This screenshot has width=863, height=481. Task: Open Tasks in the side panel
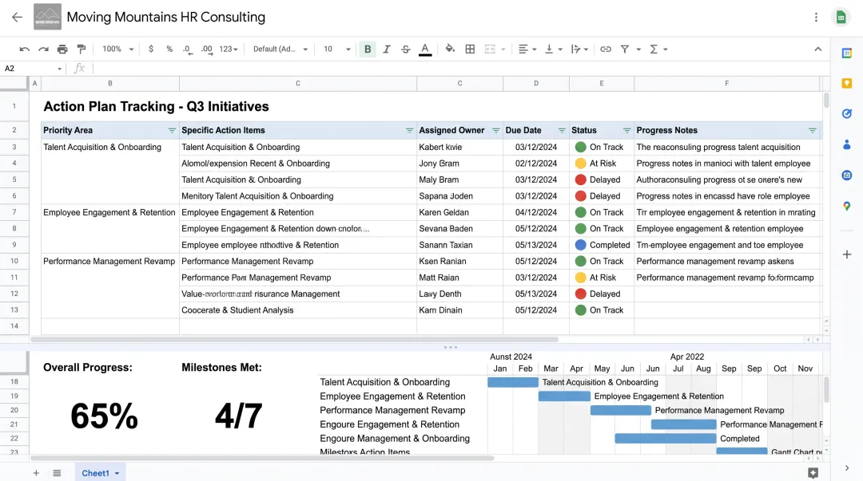[847, 114]
